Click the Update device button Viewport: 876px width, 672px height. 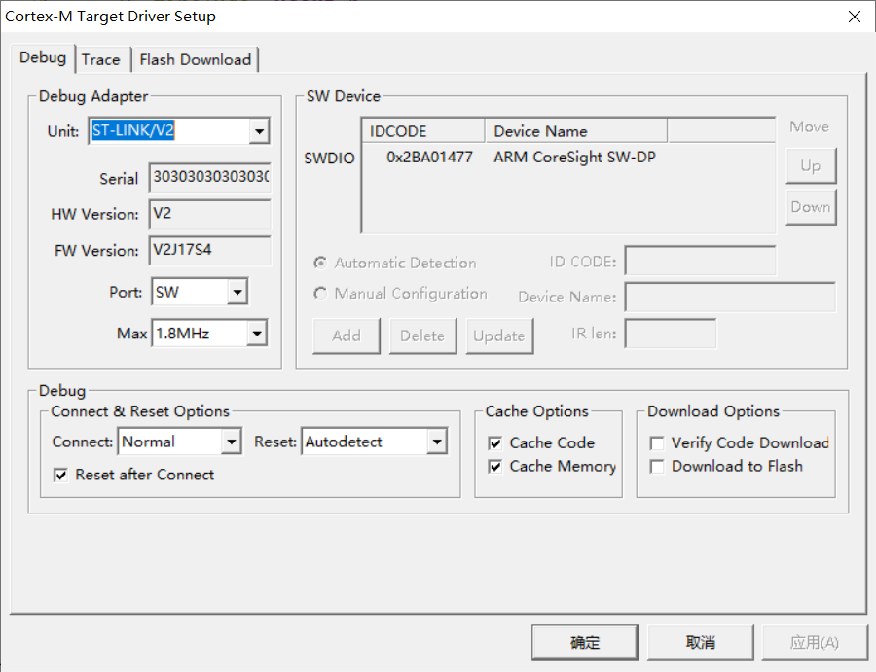[499, 336]
